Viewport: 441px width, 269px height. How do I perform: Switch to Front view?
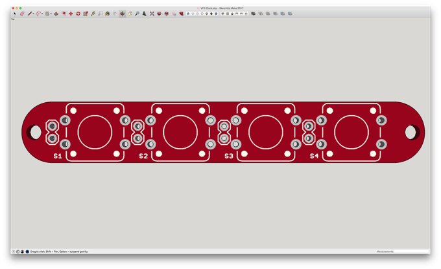tap(232, 14)
